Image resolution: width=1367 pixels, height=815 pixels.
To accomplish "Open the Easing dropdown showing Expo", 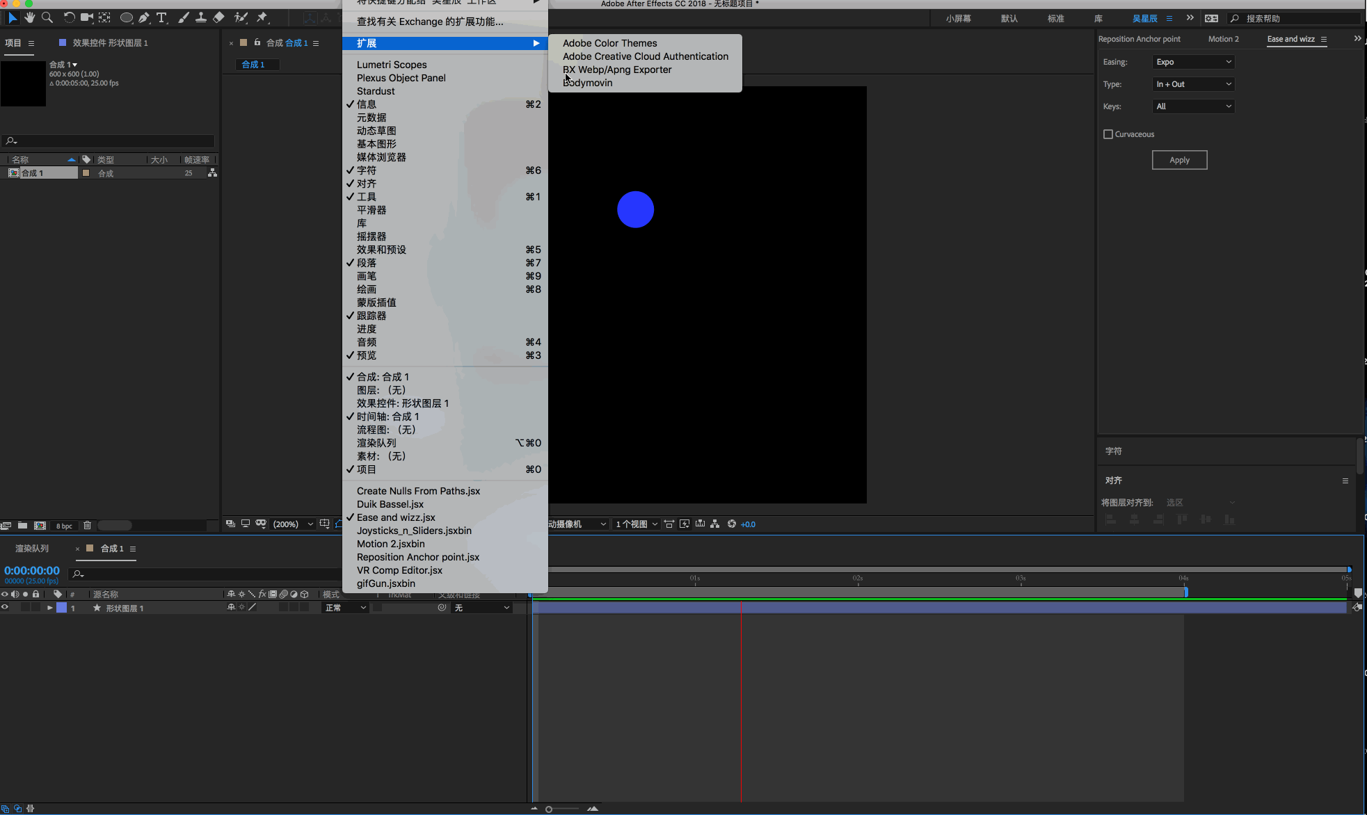I will [1193, 62].
